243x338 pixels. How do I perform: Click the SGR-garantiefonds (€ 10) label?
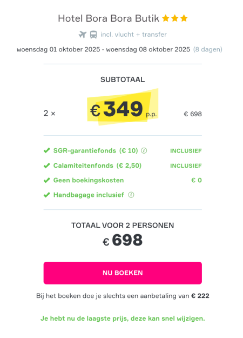coord(96,150)
